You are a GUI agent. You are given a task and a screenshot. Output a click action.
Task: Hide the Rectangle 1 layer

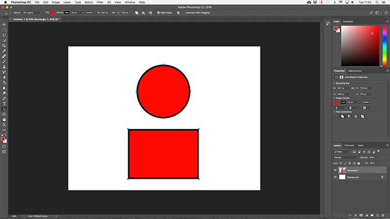335,170
